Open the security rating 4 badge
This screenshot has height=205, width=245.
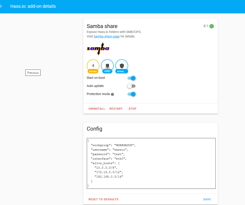pyautogui.click(x=93, y=66)
